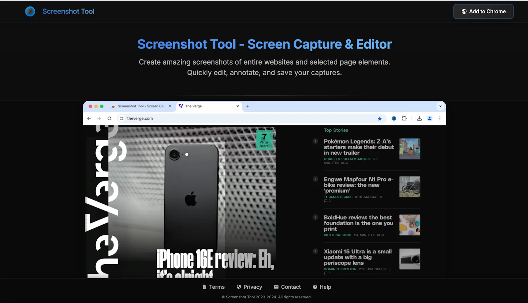
Task: Click the Xiaomi 15 Ultra thumbnail
Action: [x=410, y=259]
